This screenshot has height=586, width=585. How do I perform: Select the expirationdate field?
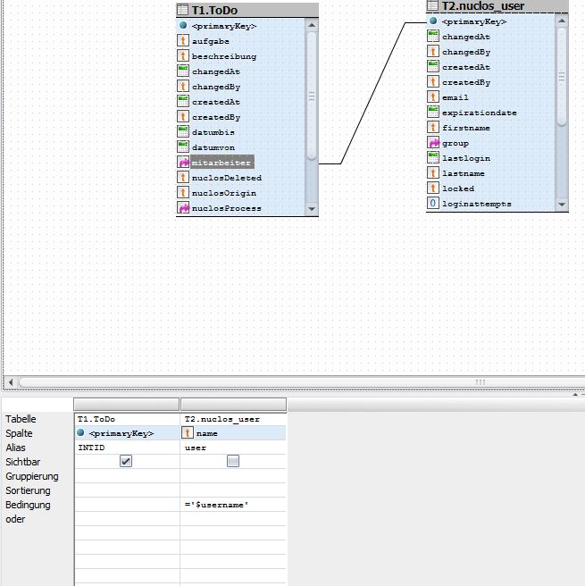tap(480, 113)
